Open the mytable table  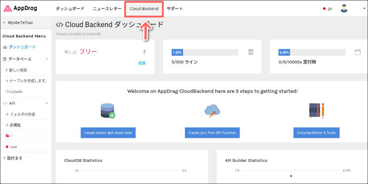(x=16, y=92)
